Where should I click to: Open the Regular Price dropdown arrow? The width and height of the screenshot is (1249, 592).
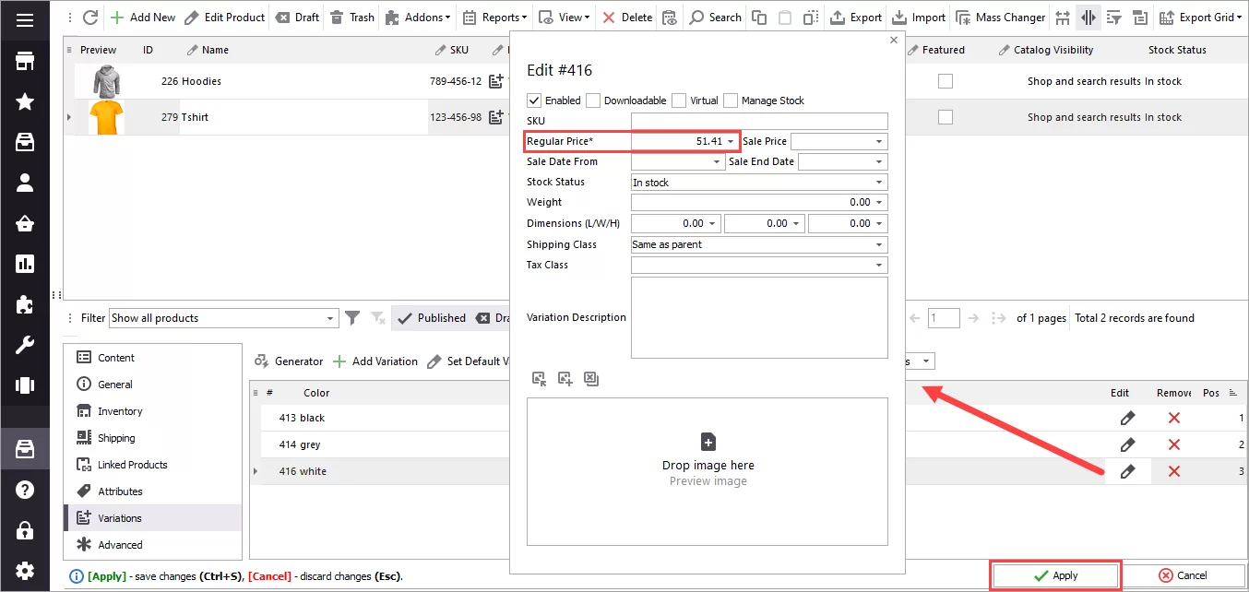[732, 140]
